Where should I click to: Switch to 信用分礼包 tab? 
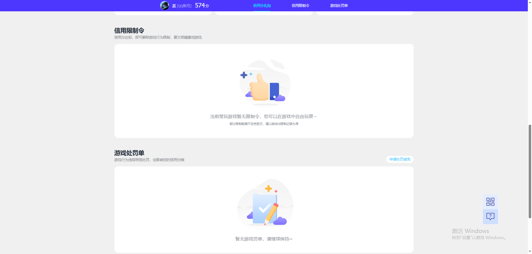(x=262, y=6)
